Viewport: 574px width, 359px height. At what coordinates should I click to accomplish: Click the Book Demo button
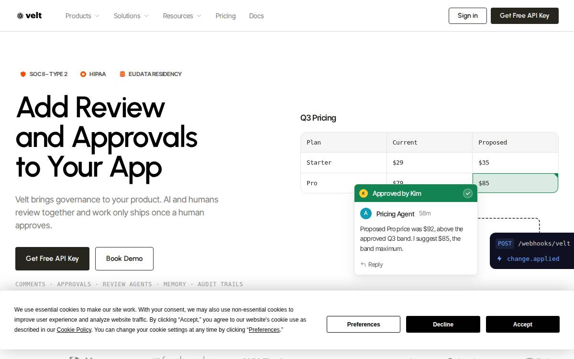click(x=124, y=258)
